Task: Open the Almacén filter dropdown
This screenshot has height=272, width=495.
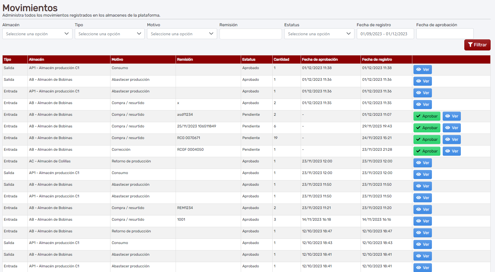Action: 37,34
